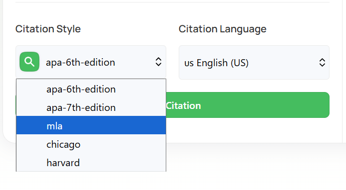Click the green magnifier search icon
The width and height of the screenshot is (346, 190).
(29, 62)
